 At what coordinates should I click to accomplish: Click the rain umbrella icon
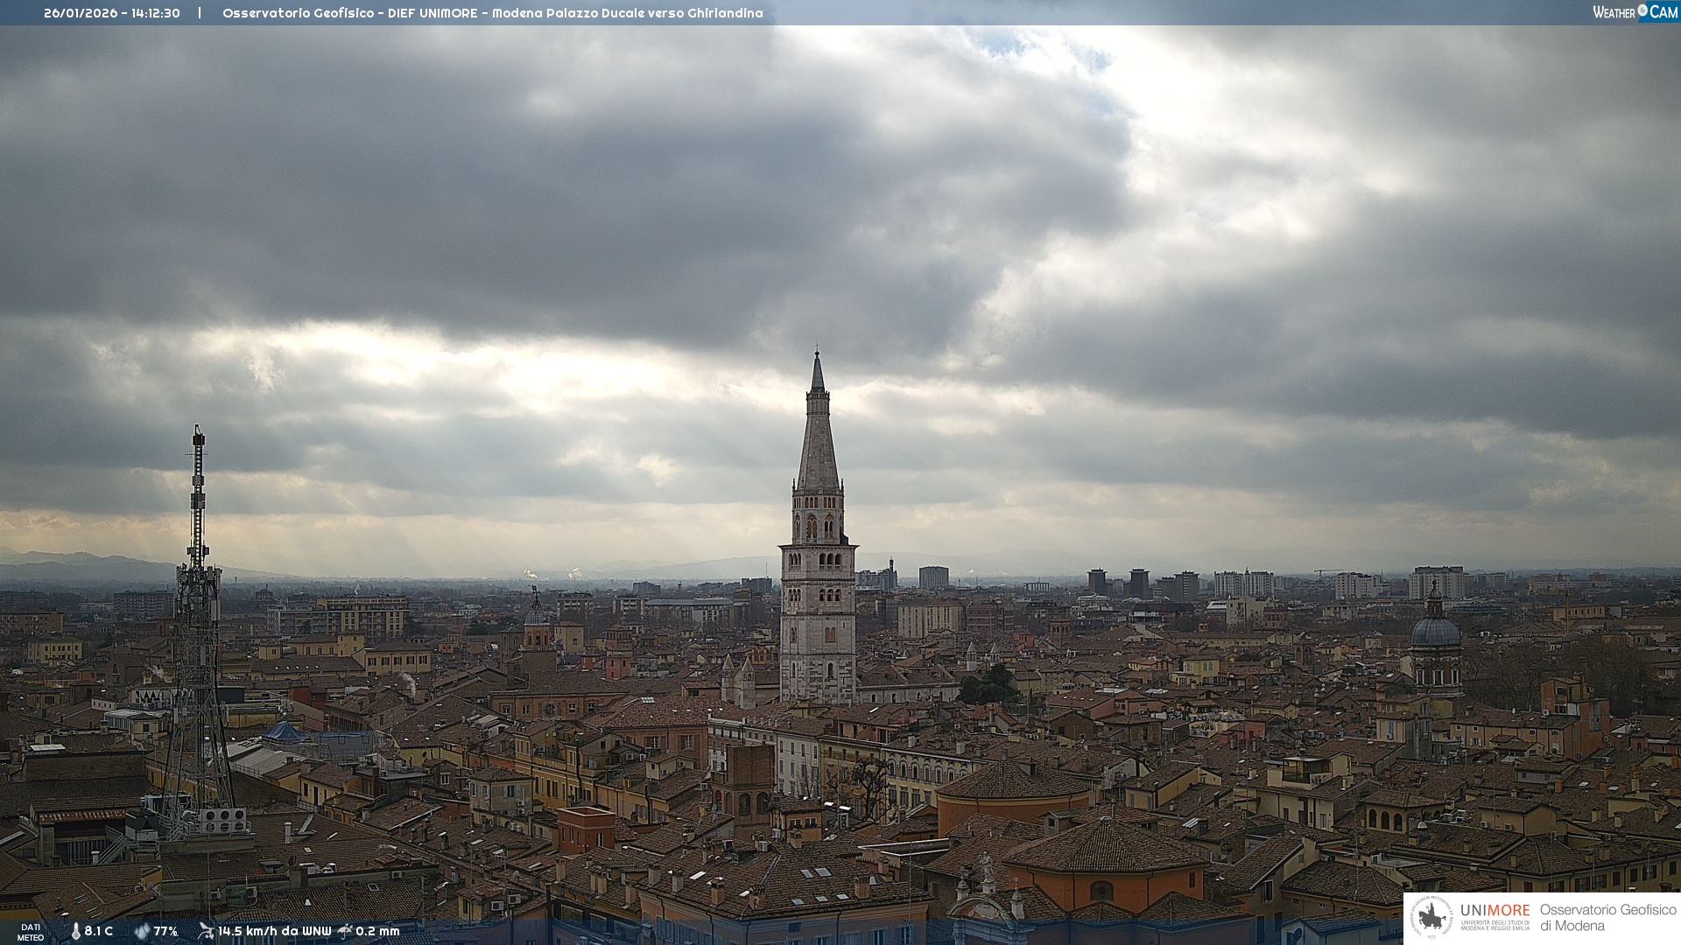(345, 931)
